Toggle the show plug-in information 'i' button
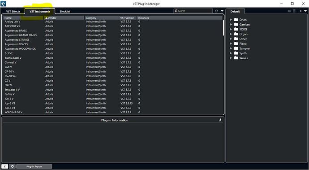The width and height of the screenshot is (309, 170). (x=5, y=166)
